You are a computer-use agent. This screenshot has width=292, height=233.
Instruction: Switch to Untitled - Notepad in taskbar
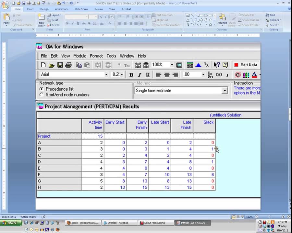(119, 223)
